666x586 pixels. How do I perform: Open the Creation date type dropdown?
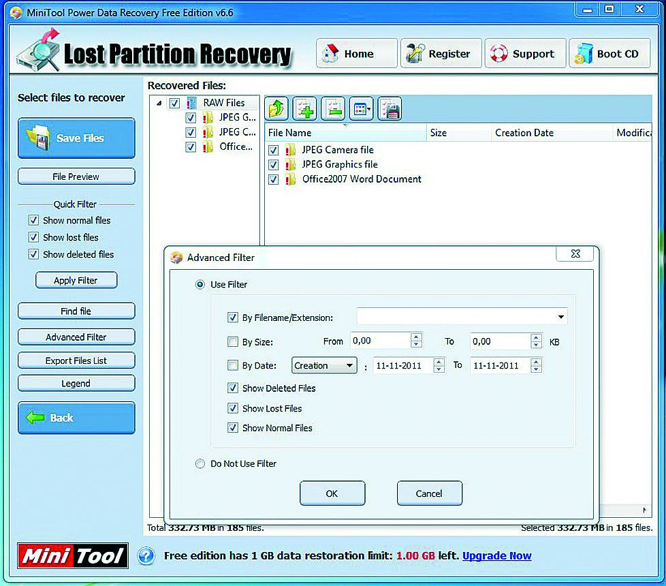pos(324,365)
